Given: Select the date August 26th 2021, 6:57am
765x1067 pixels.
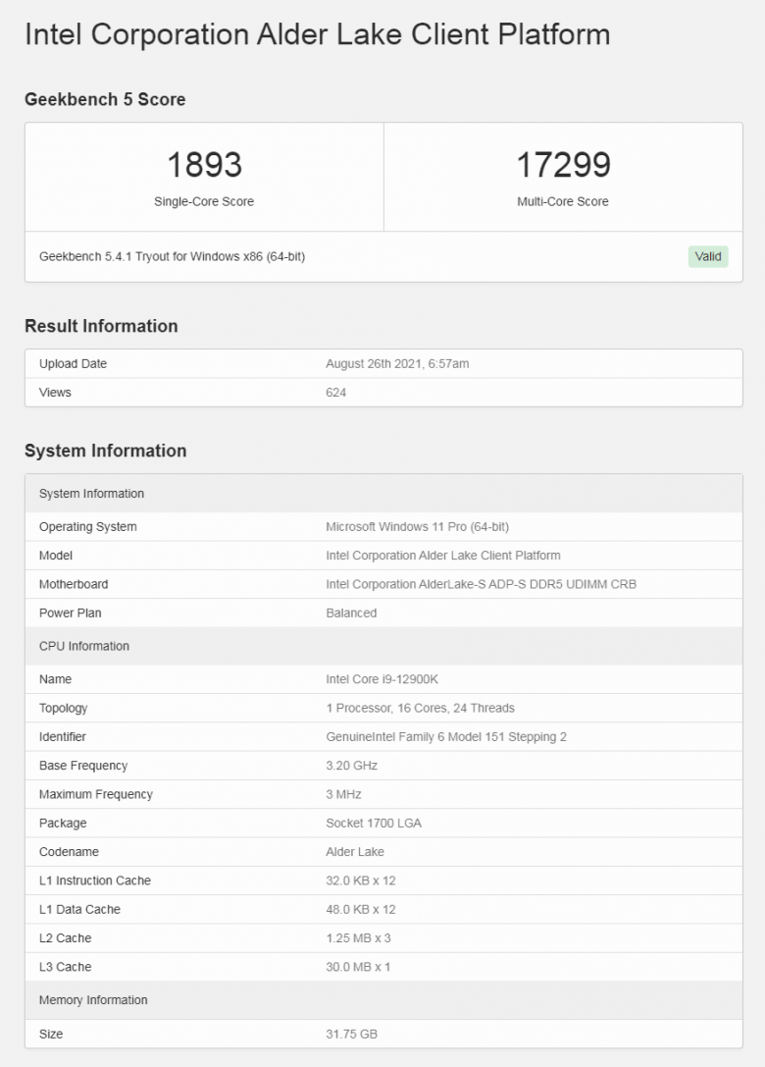Looking at the screenshot, I should [x=397, y=363].
